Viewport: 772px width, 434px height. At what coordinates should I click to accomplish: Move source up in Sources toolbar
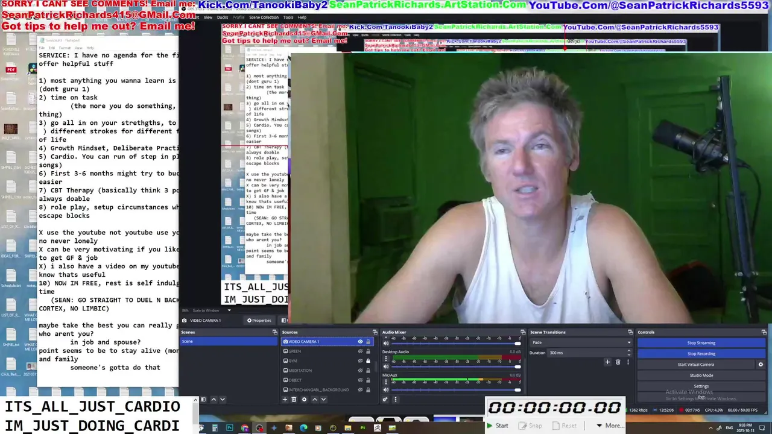(x=314, y=399)
